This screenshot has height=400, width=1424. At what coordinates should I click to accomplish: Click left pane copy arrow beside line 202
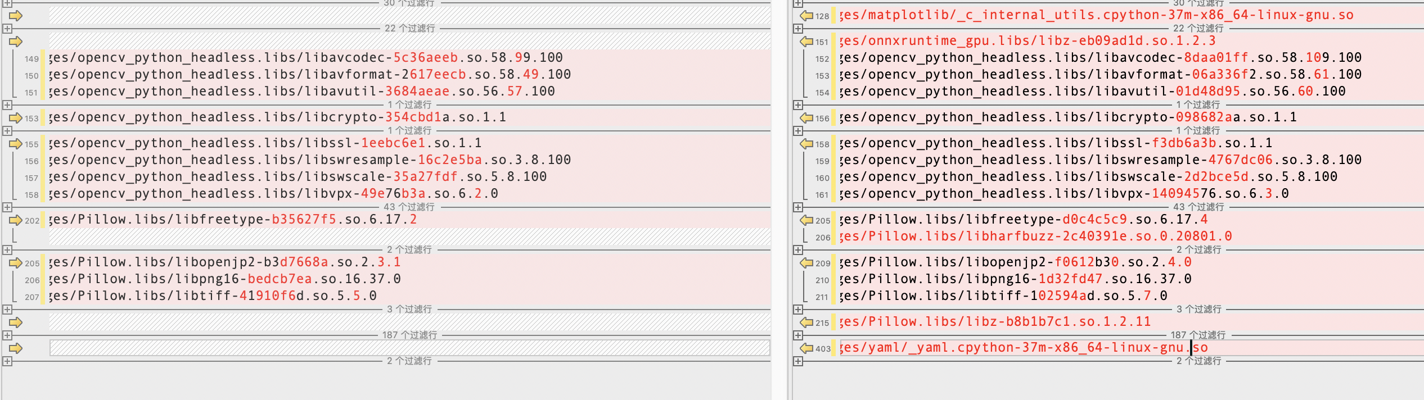click(x=16, y=220)
